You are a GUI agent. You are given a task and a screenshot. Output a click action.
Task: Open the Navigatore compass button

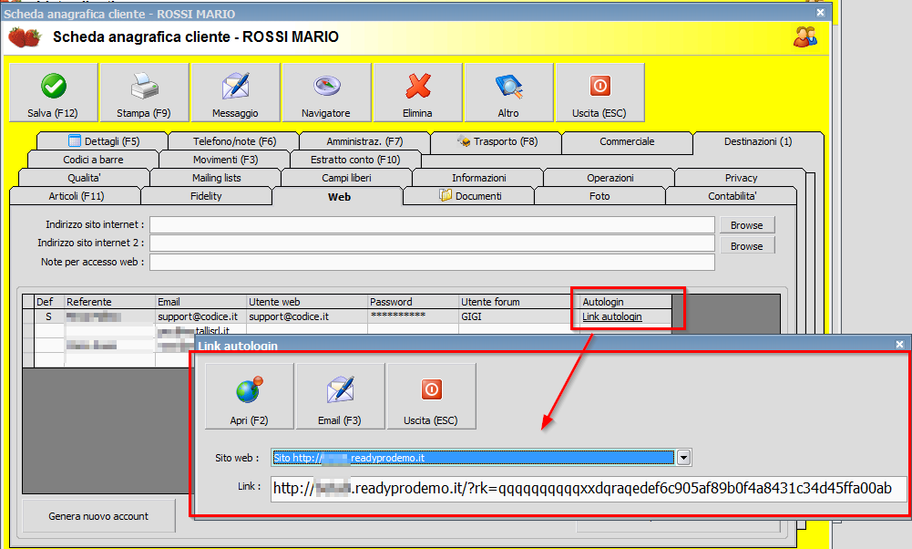tap(326, 93)
